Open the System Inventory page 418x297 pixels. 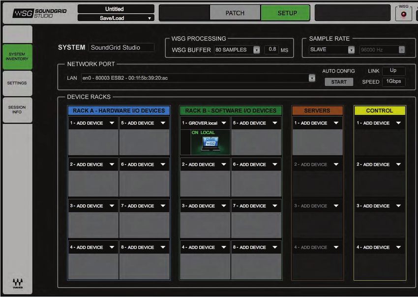[17, 56]
